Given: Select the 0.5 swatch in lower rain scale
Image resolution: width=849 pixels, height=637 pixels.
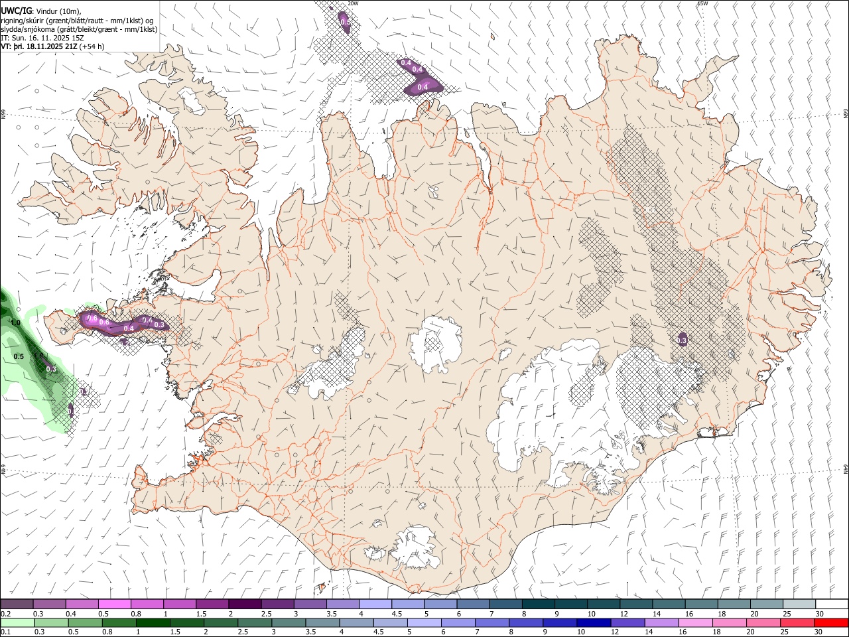Looking at the screenshot, I should tap(85, 622).
